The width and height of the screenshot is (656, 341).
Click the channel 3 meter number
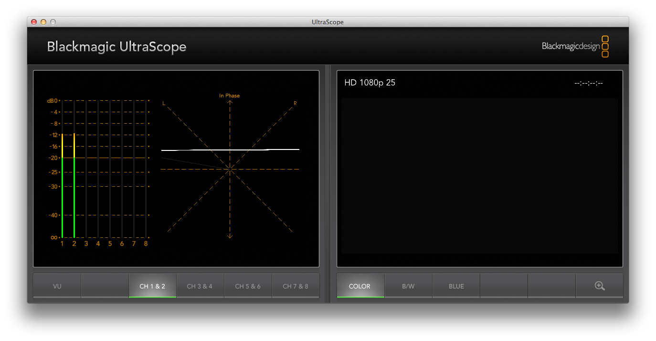coord(86,244)
